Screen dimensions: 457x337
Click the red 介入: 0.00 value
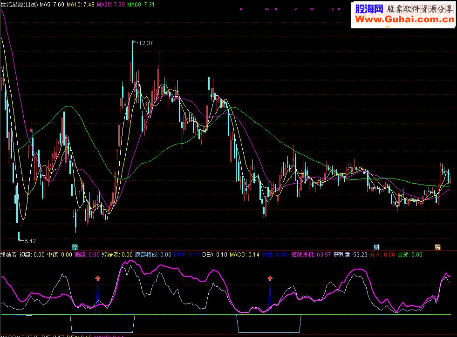[x=382, y=255]
